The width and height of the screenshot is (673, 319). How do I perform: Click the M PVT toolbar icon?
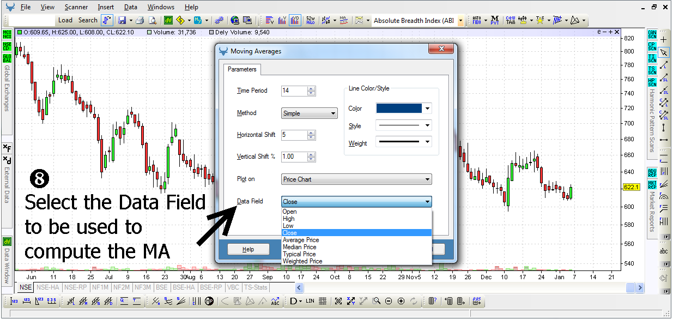(x=495, y=20)
